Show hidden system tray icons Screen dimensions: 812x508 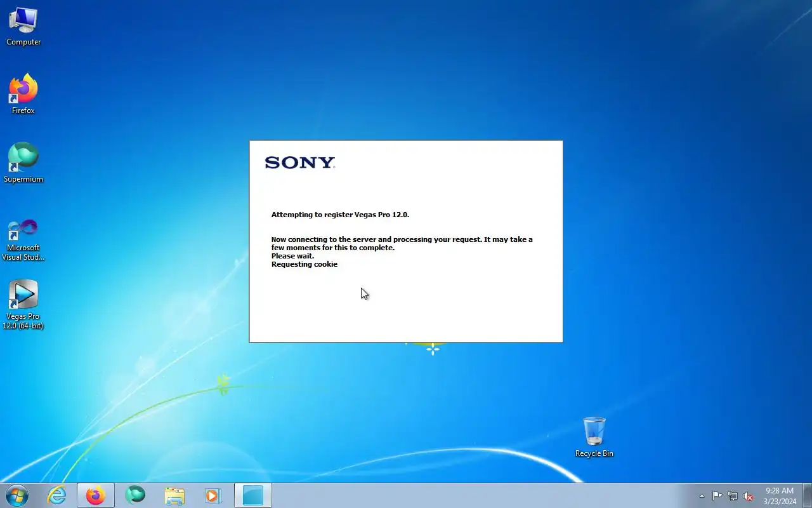click(702, 496)
